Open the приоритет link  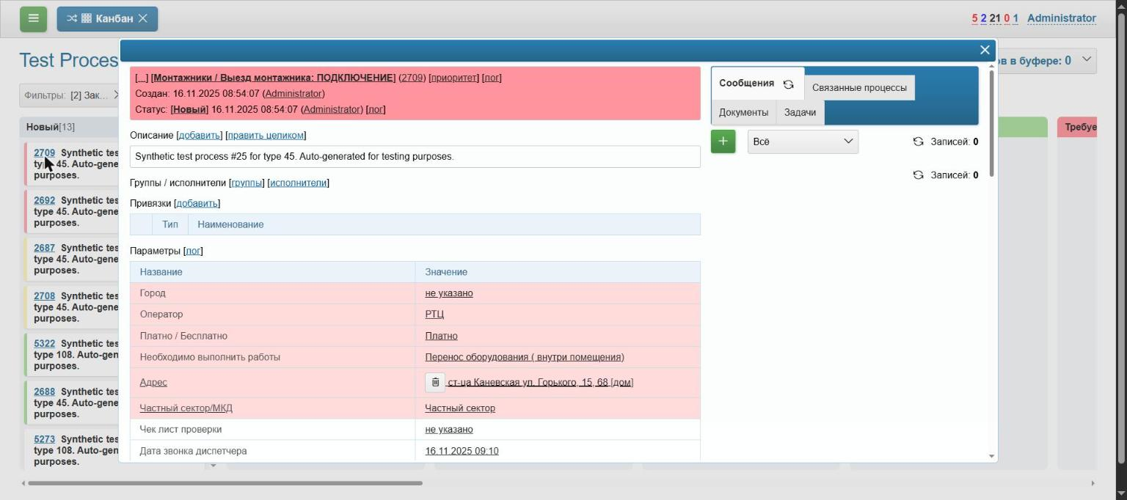coord(453,78)
